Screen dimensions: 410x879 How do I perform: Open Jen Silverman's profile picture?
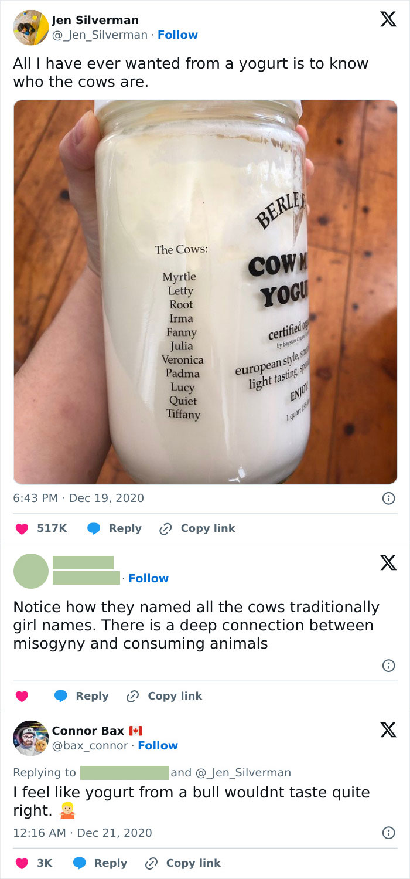click(30, 28)
